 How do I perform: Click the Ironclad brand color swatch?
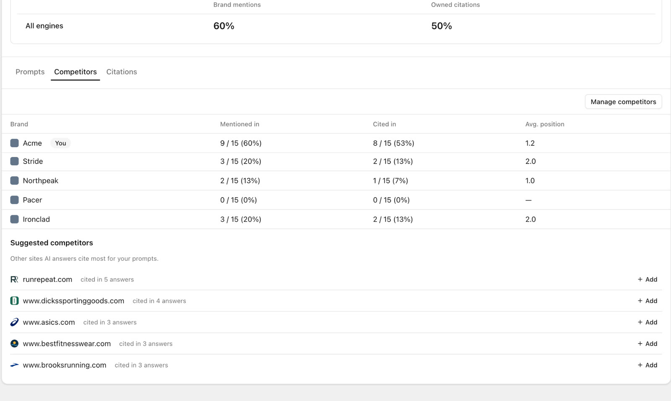tap(14, 219)
